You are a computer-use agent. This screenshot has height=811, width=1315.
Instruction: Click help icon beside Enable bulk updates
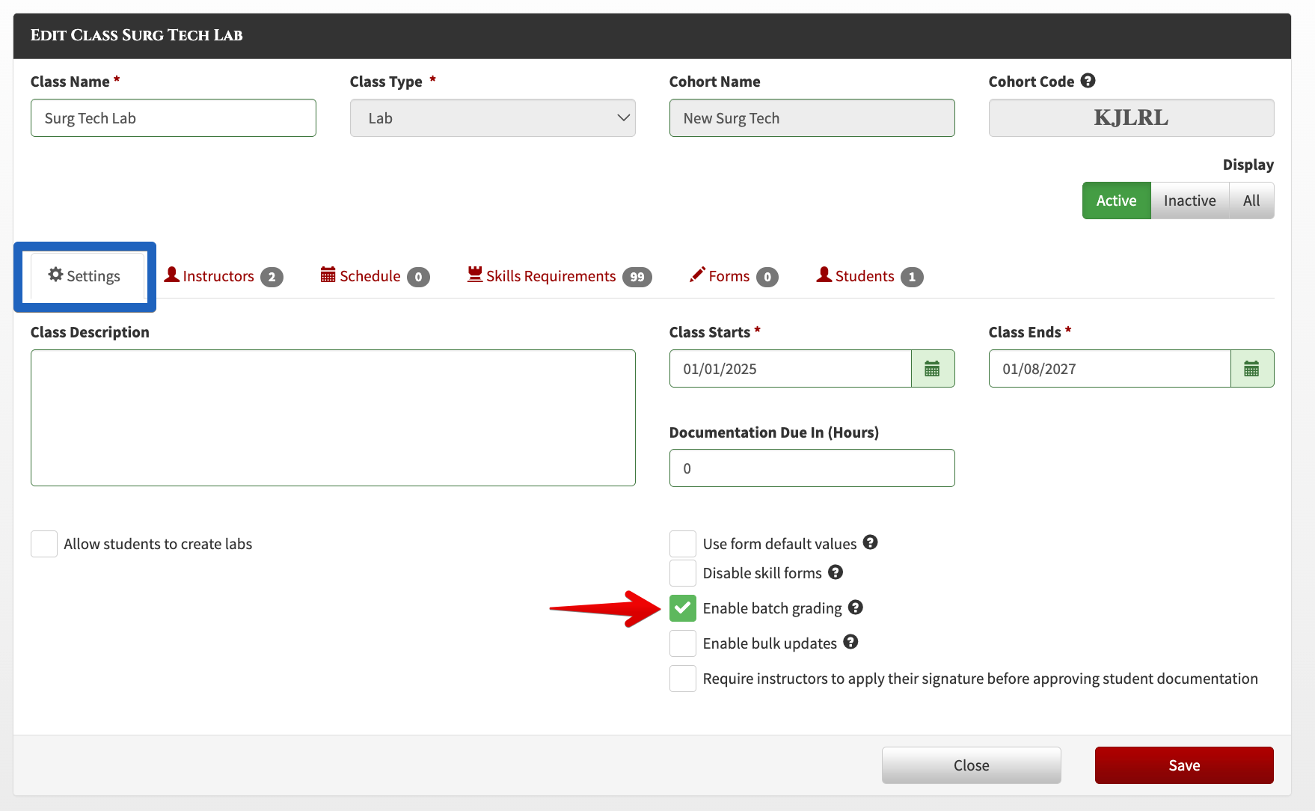click(850, 642)
